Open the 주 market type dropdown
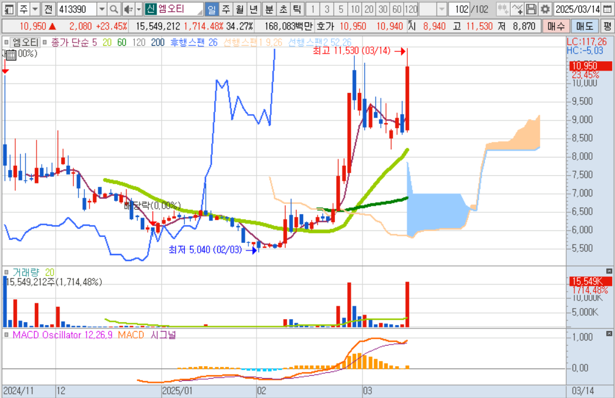Image resolution: width=615 pixels, height=398 pixels. coord(35,9)
